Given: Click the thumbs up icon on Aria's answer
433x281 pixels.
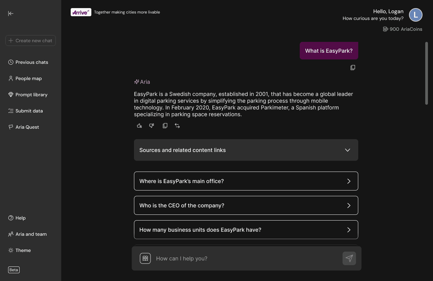Looking at the screenshot, I should tap(139, 126).
